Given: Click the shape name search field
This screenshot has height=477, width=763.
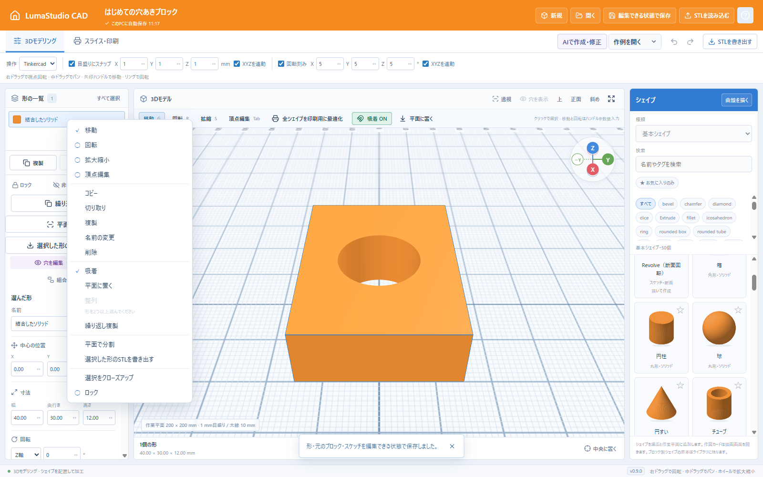Looking at the screenshot, I should pos(694,164).
